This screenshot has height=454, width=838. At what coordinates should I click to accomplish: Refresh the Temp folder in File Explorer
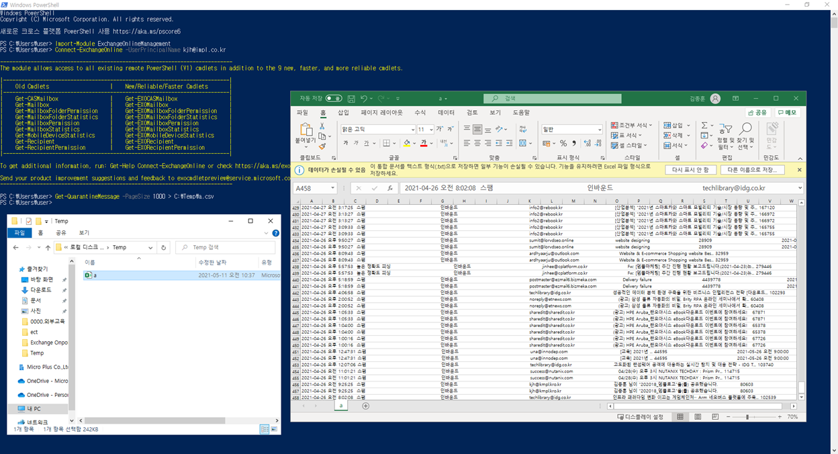coord(163,247)
